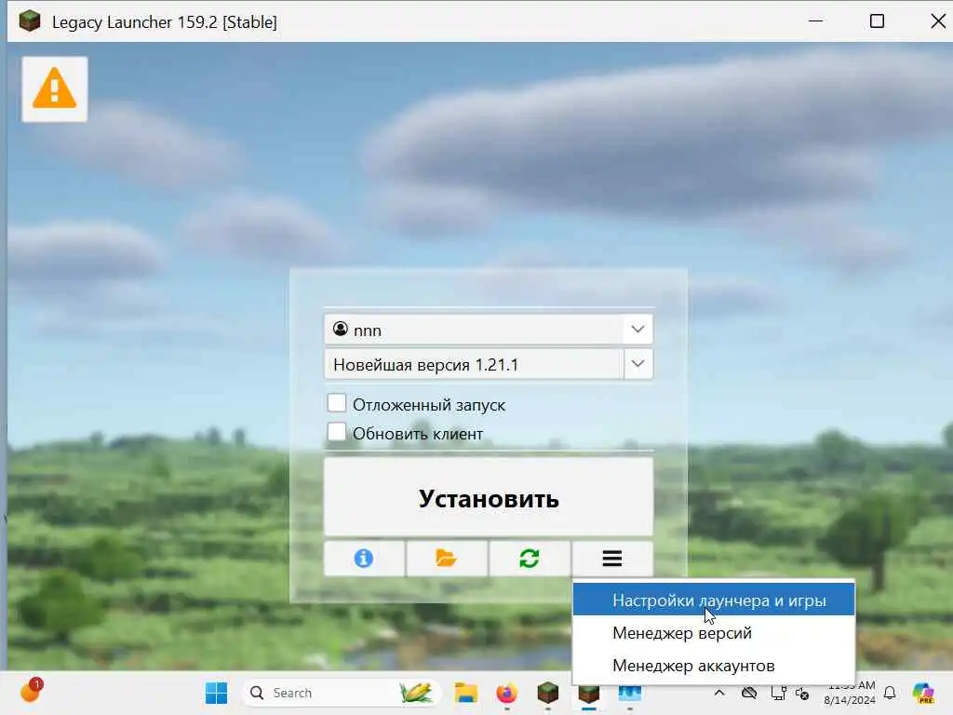Select the Новейшая версия 1.21.1 combo box
This screenshot has width=953, height=715.
489,364
